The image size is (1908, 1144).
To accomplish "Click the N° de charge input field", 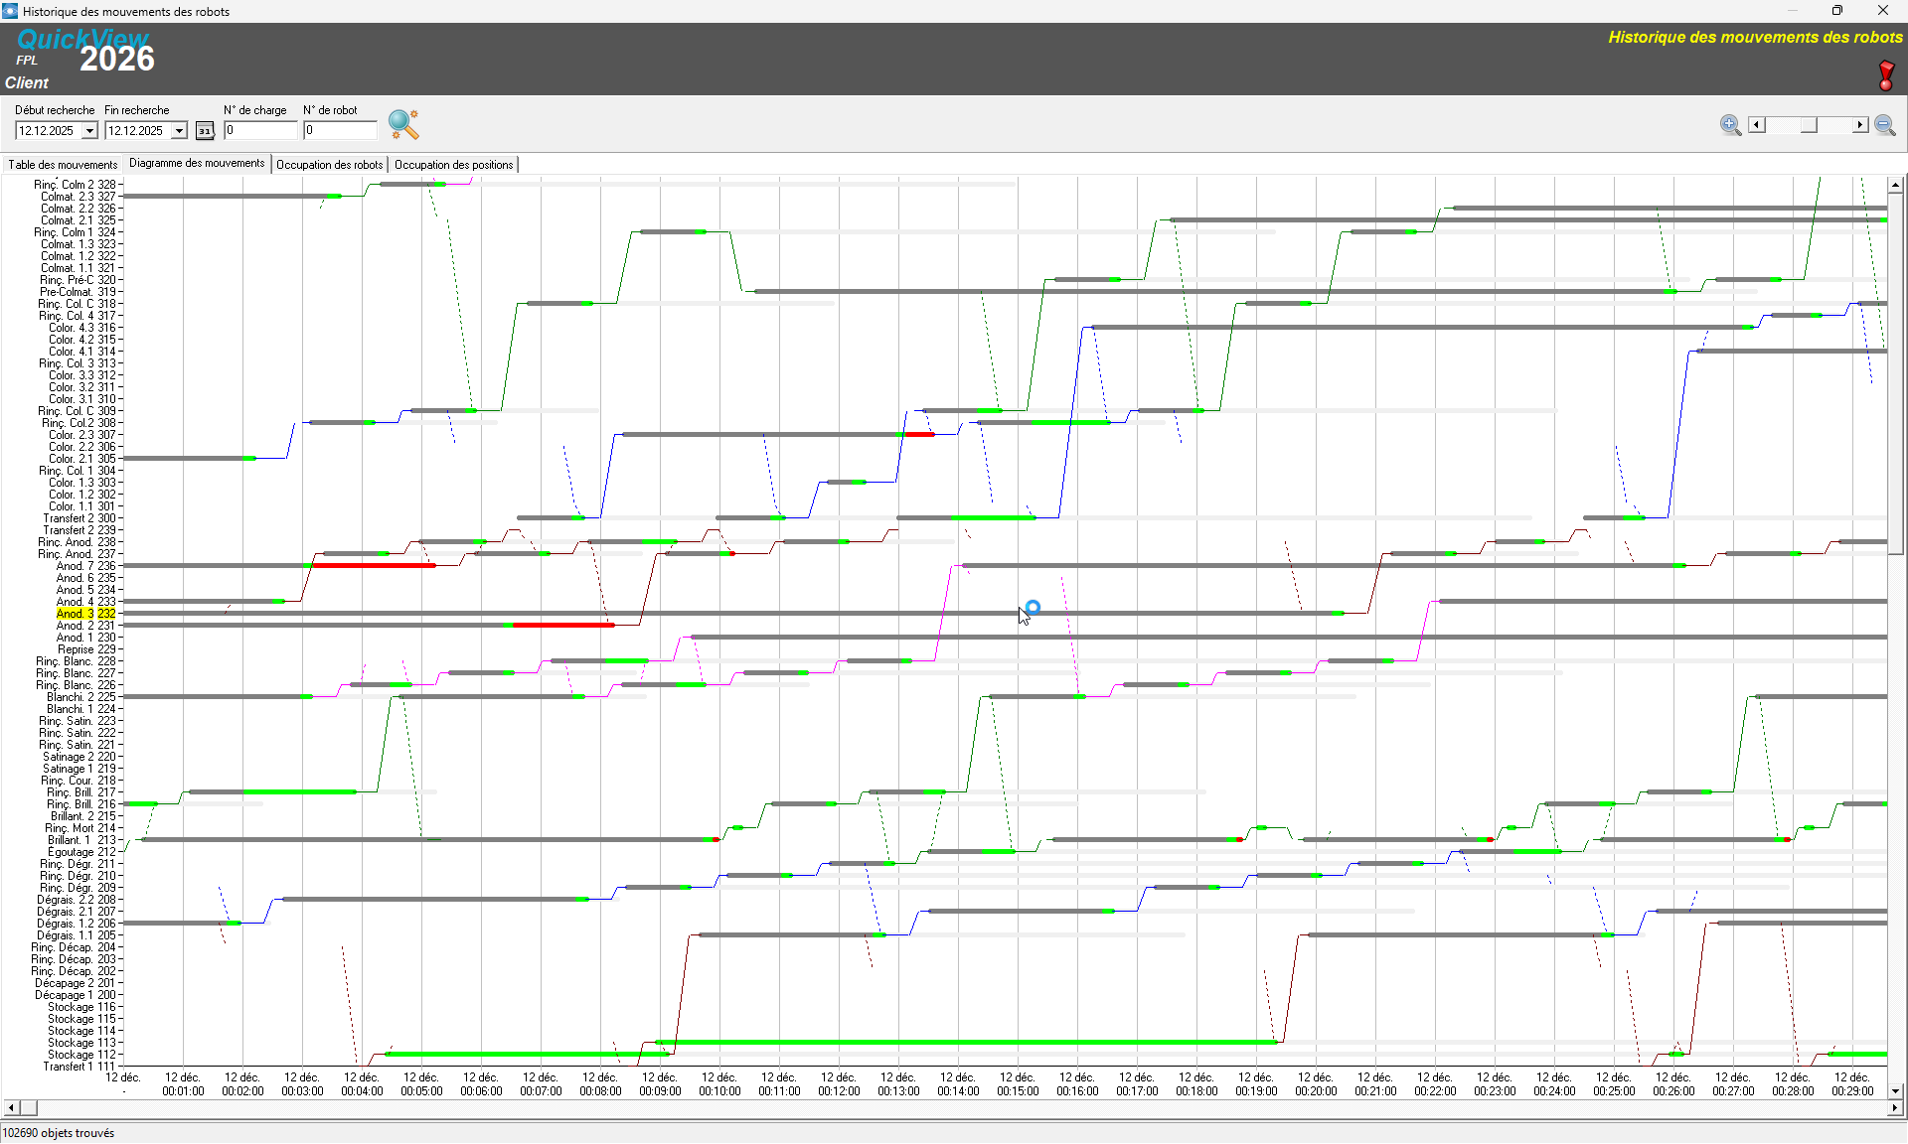I will (260, 130).
